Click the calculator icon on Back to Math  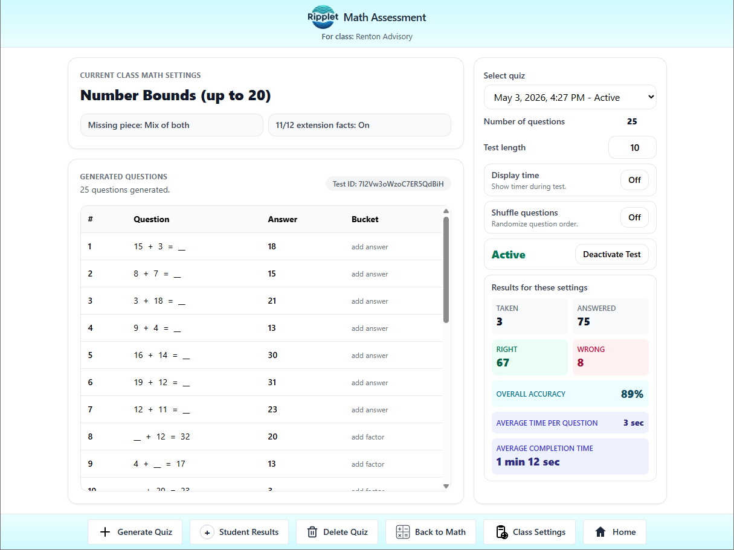pyautogui.click(x=403, y=532)
